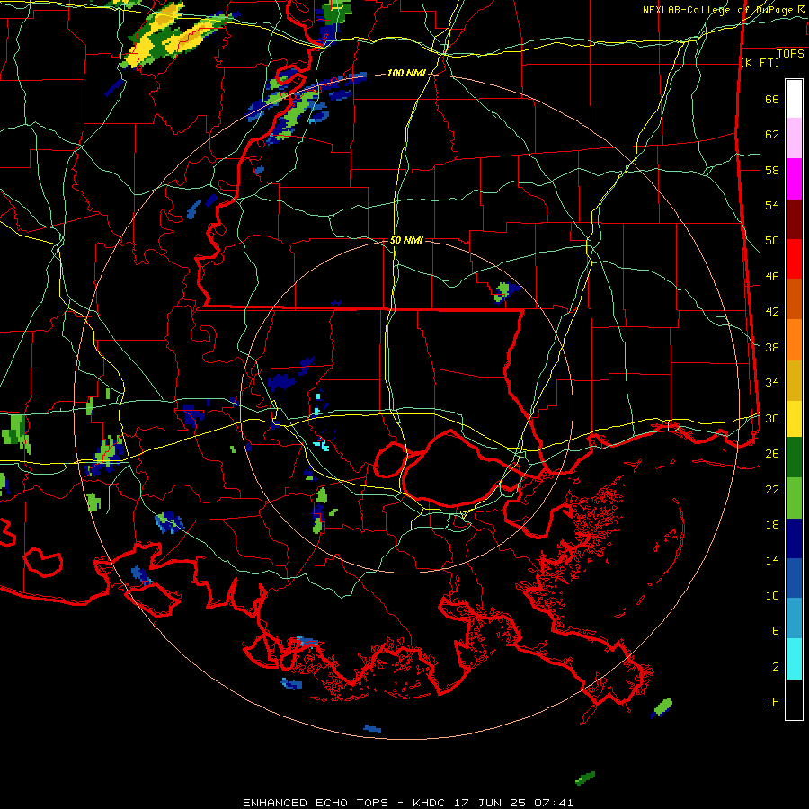Click the 'TOPS' legend title
The image size is (809, 809).
coord(790,53)
